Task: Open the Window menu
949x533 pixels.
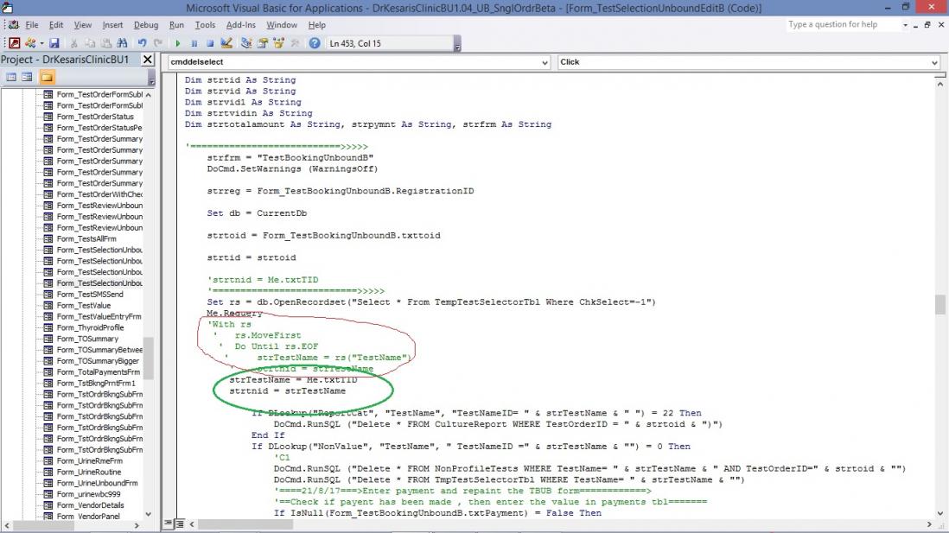Action: coord(282,25)
